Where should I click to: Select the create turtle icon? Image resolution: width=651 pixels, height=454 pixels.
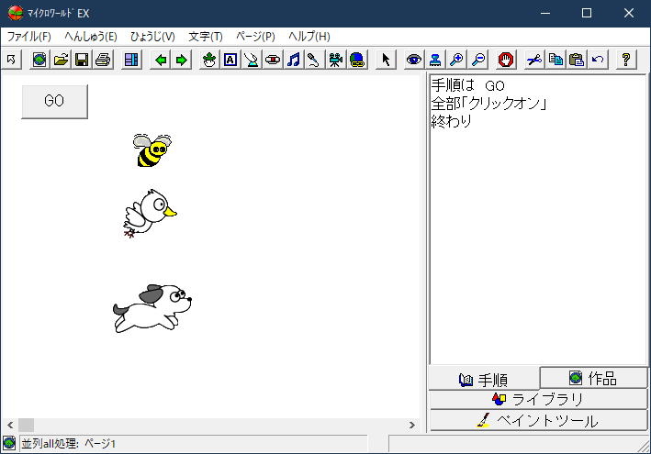tap(209, 60)
